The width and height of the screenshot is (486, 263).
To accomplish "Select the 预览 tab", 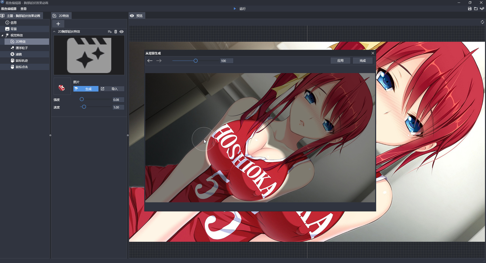I will pos(137,16).
